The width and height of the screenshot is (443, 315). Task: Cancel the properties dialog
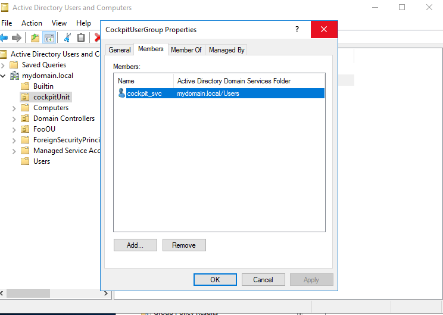[263, 279]
